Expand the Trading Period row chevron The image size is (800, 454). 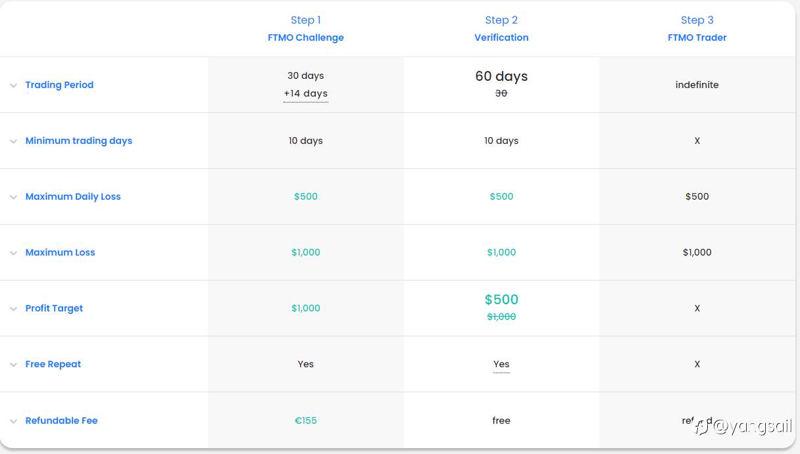click(x=13, y=85)
